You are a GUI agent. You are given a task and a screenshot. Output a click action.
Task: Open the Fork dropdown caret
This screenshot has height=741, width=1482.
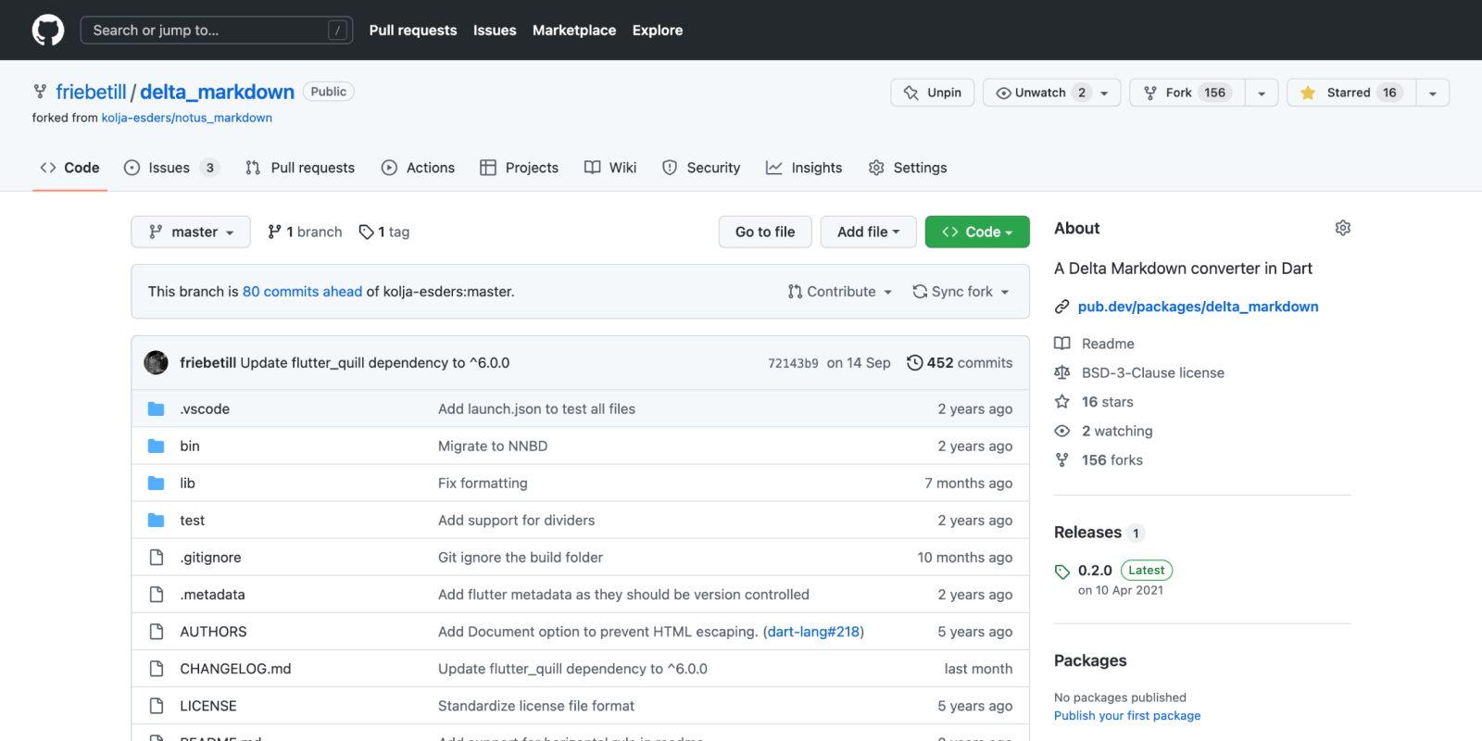1262,93
